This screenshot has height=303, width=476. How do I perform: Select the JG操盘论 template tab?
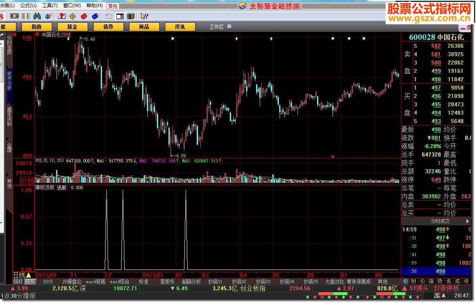[72, 281]
